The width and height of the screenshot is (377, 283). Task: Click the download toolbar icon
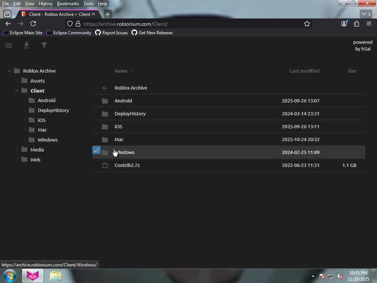pyautogui.click(x=27, y=45)
